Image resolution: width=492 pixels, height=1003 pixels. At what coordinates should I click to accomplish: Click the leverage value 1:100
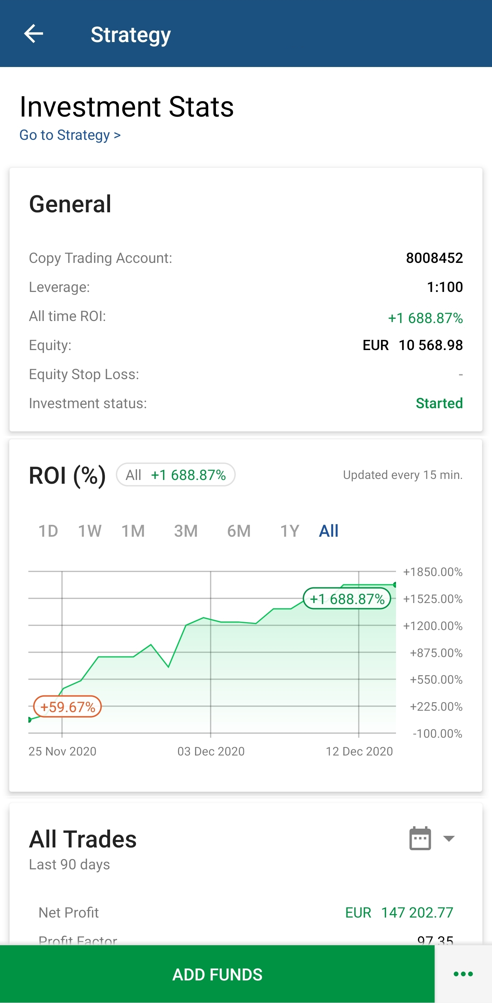(445, 287)
